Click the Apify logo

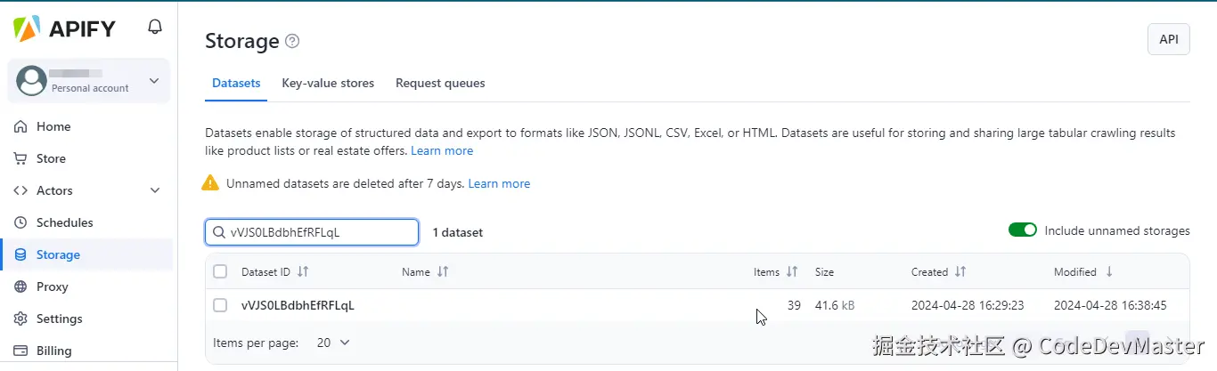[65, 28]
